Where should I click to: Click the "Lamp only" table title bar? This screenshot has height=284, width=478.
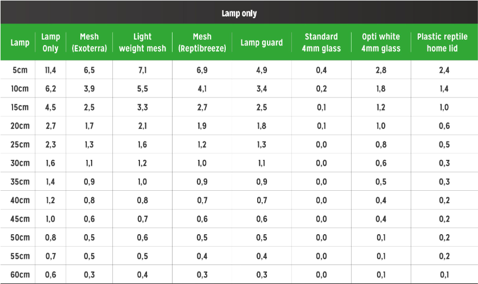coord(239,13)
